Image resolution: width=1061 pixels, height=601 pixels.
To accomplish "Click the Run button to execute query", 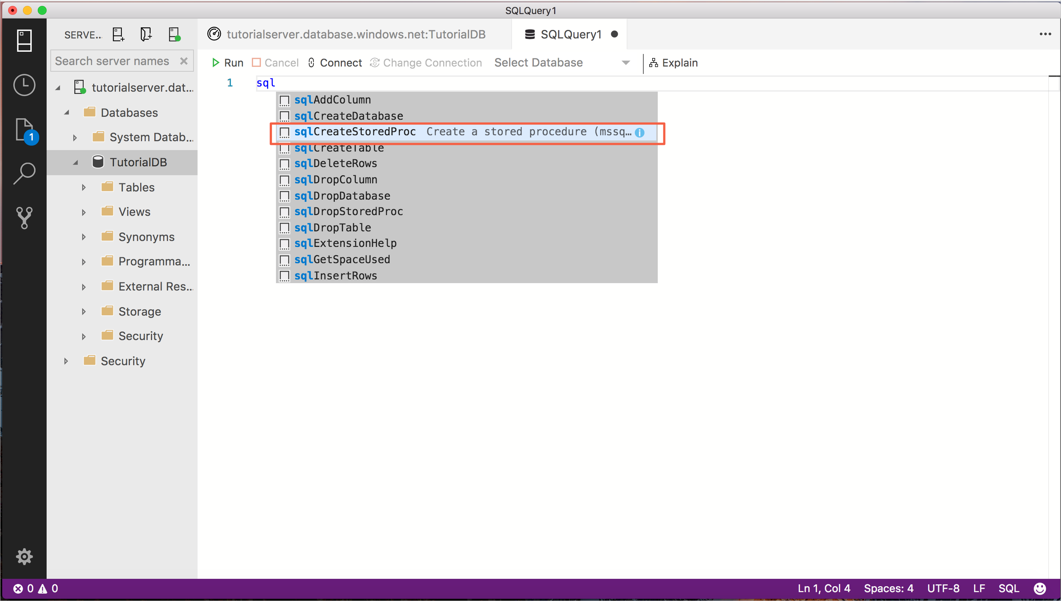I will pos(228,62).
